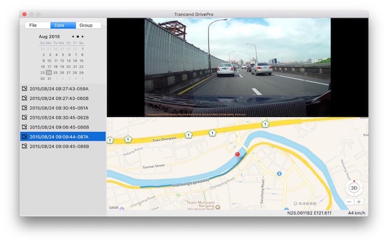Image resolution: width=388 pixels, height=243 pixels.
Task: Click video icon of 09:09:44-087A
Action: coord(24,136)
